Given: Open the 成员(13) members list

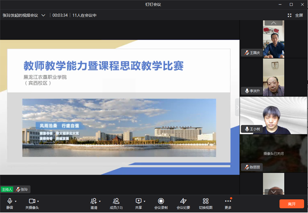Looking at the screenshot, I should coord(116,203).
